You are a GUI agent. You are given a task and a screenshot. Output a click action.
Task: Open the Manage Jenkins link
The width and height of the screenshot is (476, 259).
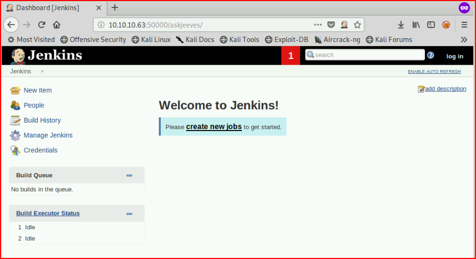[48, 135]
